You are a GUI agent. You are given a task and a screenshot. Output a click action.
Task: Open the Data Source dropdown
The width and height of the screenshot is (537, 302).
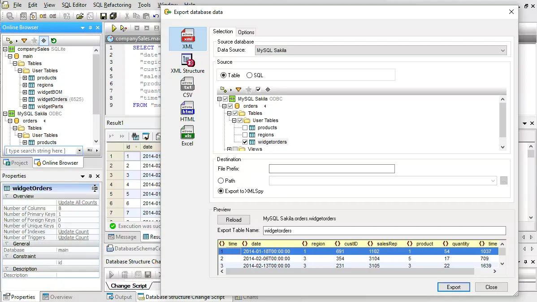pos(503,50)
